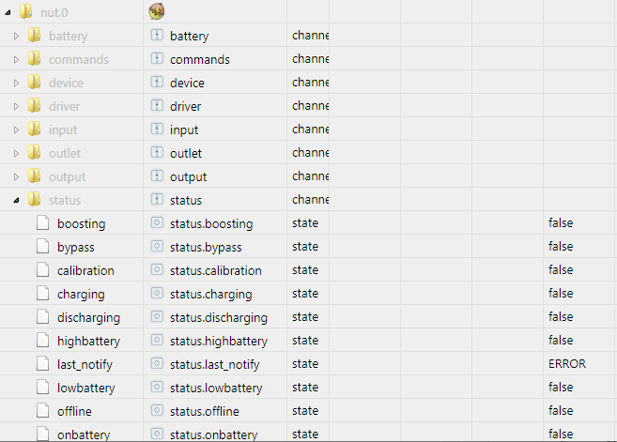Image resolution: width=617 pixels, height=442 pixels.
Task: Select the lowbattery tree item
Action: [86, 388]
